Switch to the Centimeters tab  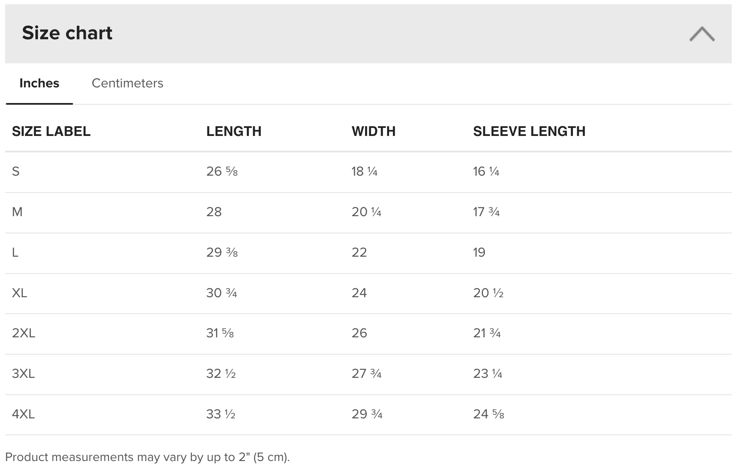[x=128, y=83]
